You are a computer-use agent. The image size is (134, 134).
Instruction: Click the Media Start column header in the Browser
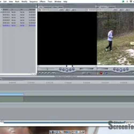click(32, 9)
